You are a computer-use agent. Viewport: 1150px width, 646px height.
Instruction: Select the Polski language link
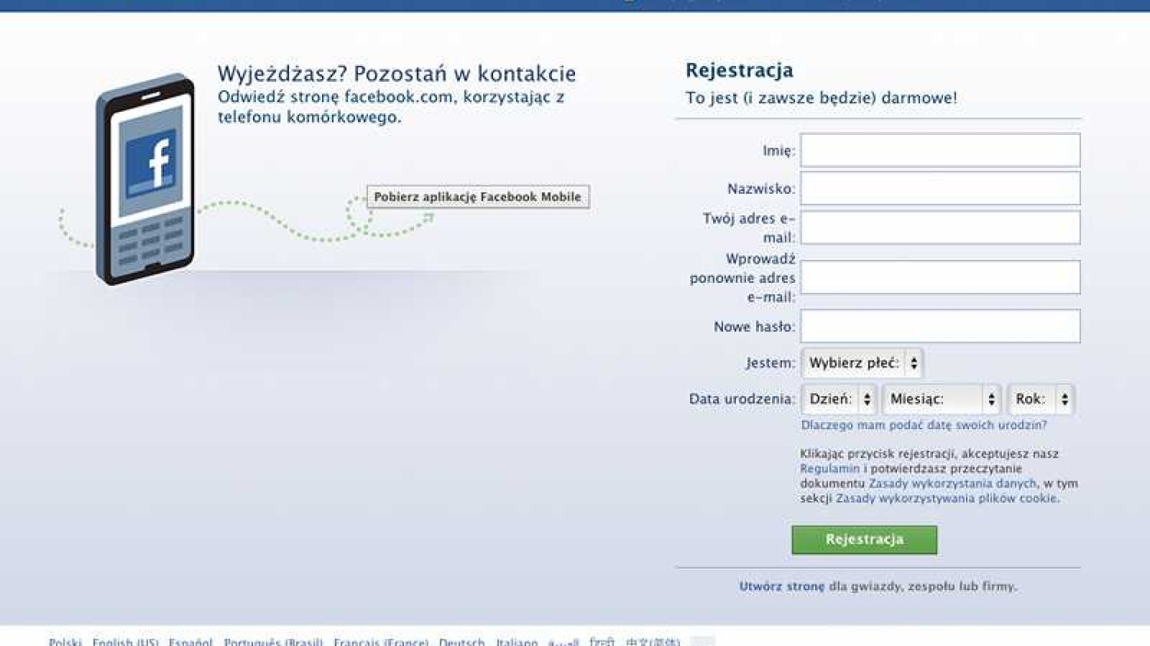tap(65, 641)
